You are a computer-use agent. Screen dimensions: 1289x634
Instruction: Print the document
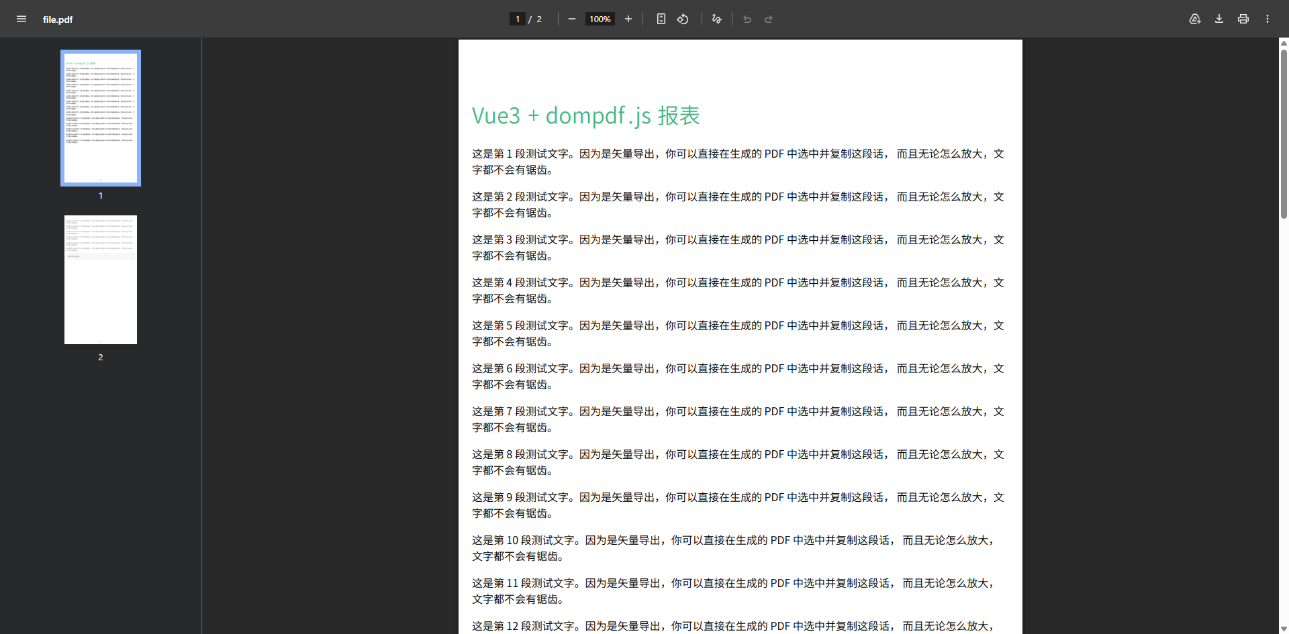click(x=1243, y=19)
